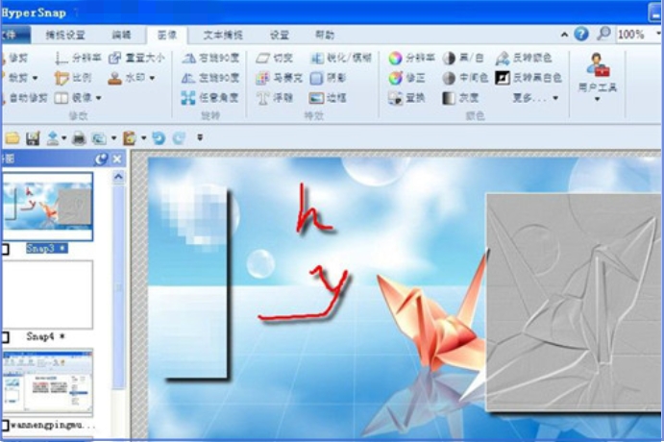Switch to the Capture Settings (捕捉设置) tab
The height and width of the screenshot is (442, 664).
coord(65,36)
